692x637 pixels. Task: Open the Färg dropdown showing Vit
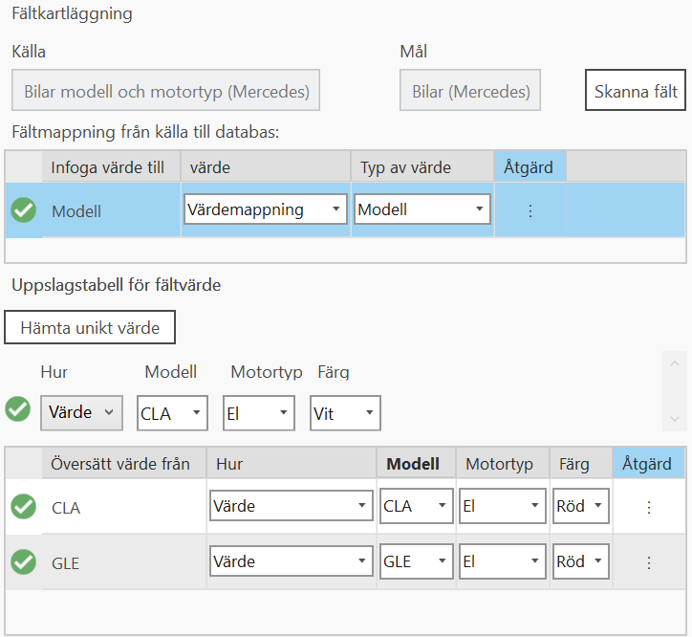[x=345, y=413]
